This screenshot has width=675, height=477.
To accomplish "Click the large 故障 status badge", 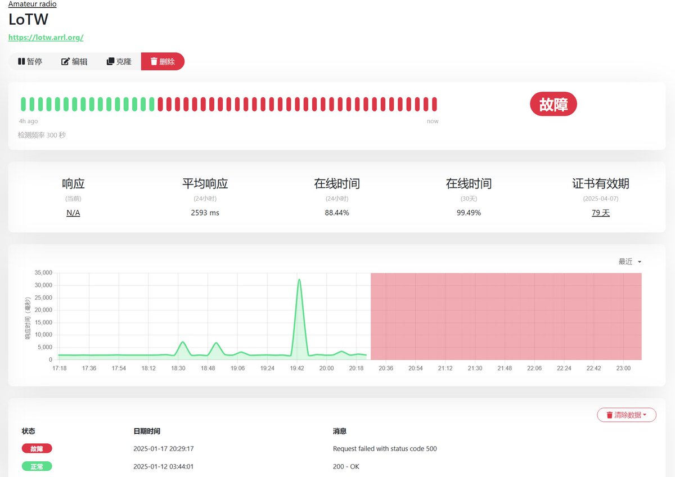I will pos(553,104).
